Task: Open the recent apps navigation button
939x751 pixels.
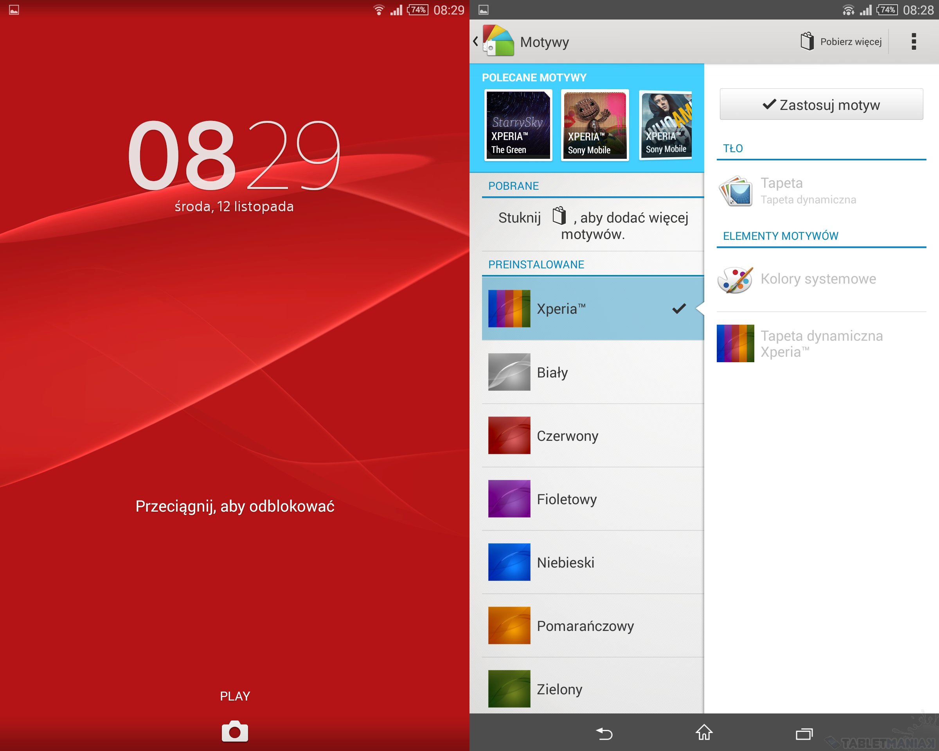Action: pyautogui.click(x=804, y=734)
